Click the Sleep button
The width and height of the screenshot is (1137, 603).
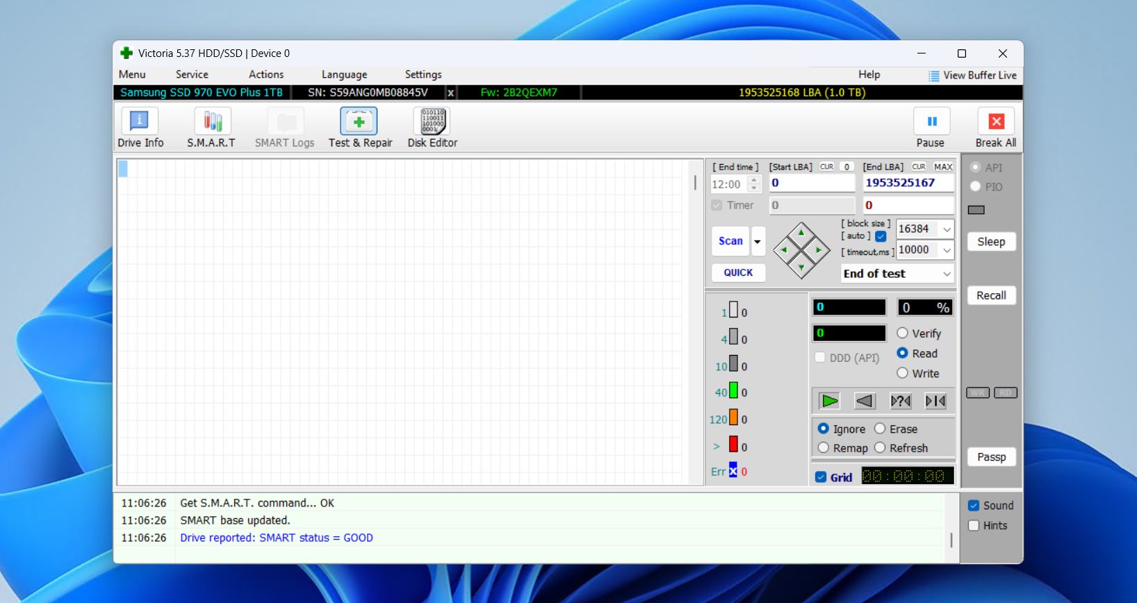[x=991, y=242]
